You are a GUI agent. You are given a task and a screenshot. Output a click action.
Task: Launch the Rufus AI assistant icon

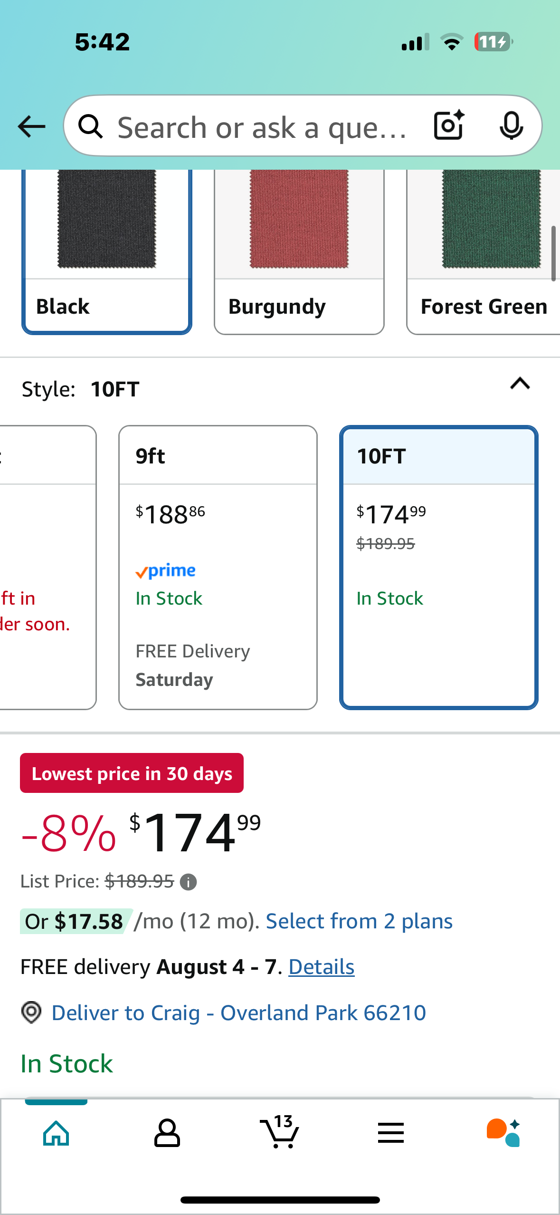pyautogui.click(x=503, y=1133)
